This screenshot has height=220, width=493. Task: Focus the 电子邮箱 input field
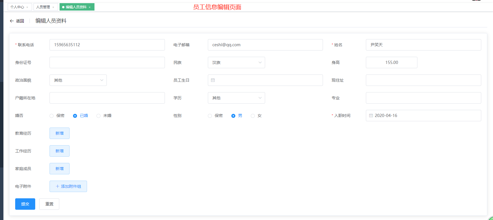point(265,45)
